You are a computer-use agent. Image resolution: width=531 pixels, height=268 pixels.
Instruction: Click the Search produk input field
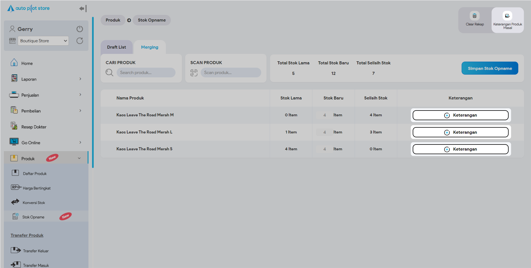pos(146,73)
